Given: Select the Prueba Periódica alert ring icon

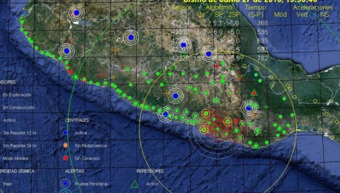Looking at the screenshot, I should [65, 184].
